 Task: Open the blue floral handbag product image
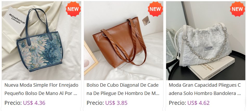coord(41,41)
